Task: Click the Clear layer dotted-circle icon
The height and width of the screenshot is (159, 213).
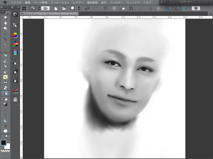Action: [x=105, y=8]
